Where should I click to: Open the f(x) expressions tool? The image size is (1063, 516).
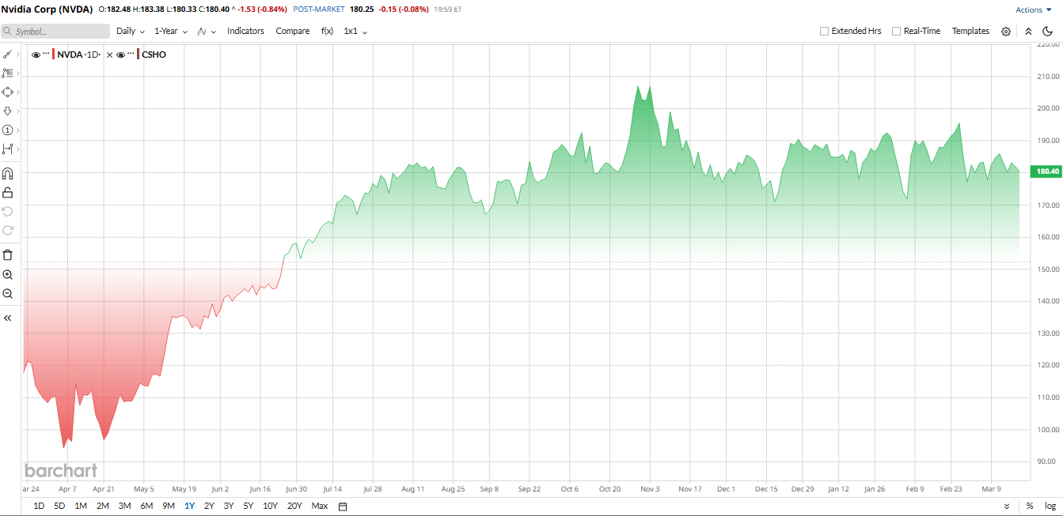point(327,31)
